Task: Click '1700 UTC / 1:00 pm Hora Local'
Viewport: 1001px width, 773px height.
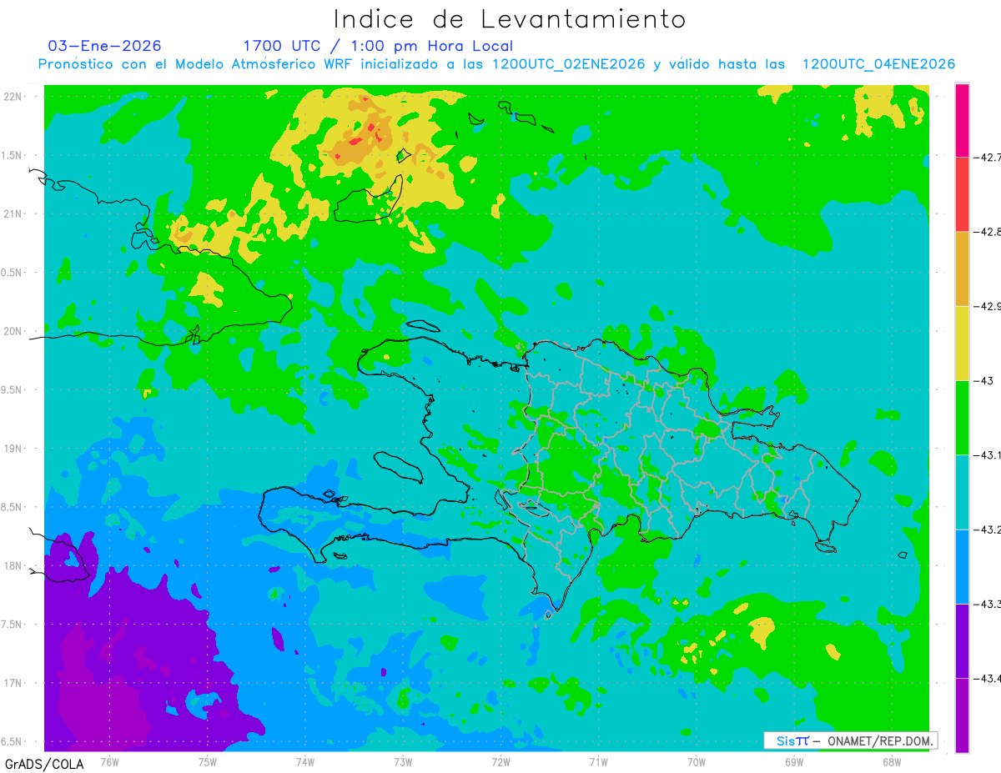Action: tap(378, 47)
